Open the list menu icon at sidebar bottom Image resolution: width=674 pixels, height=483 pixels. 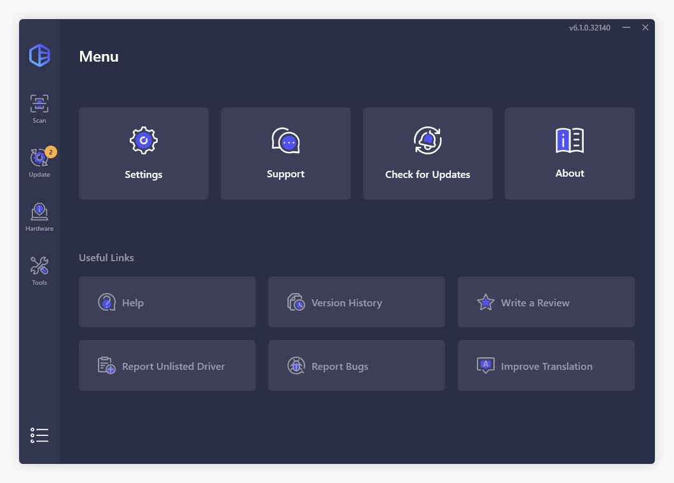39,435
